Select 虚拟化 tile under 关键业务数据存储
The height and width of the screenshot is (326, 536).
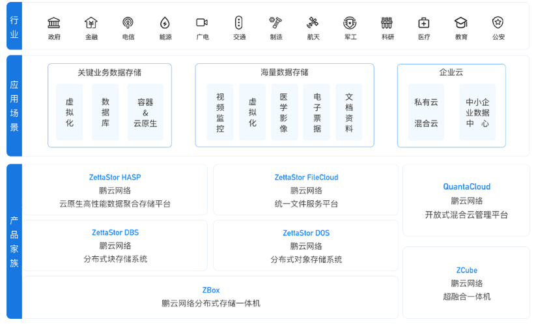70,112
